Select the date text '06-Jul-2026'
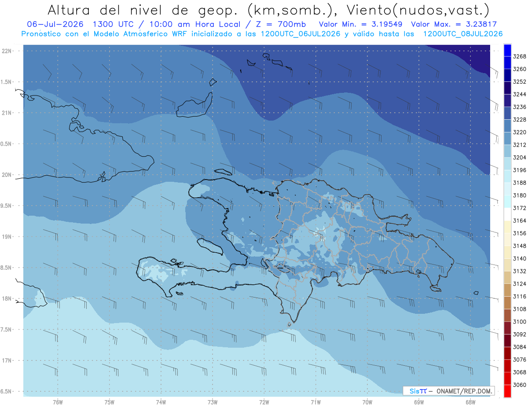The width and height of the screenshot is (528, 408). point(56,25)
